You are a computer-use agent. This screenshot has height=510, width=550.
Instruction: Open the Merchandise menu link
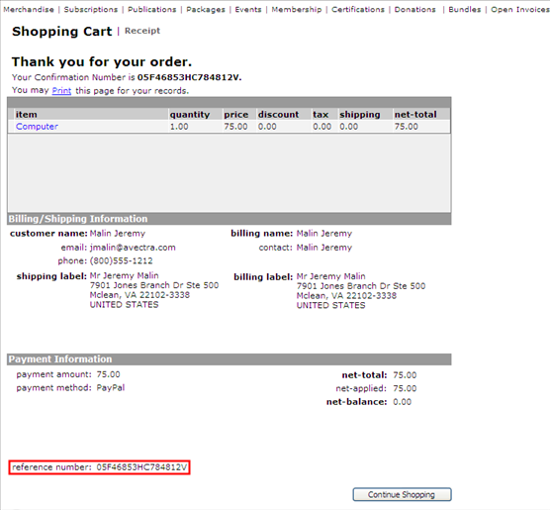(x=29, y=10)
